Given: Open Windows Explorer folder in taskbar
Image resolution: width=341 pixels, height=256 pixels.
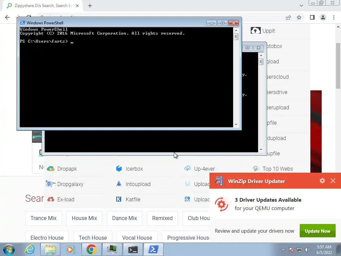Looking at the screenshot, I should 50,249.
